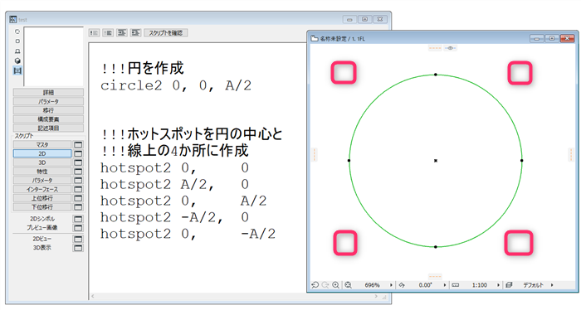Switch to the 特性 script
Image resolution: width=581 pixels, height=310 pixels.
click(x=42, y=172)
